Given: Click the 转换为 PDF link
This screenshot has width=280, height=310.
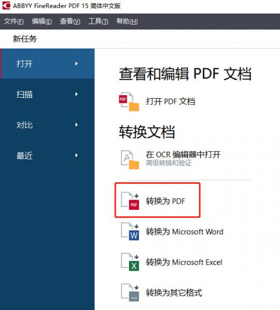Looking at the screenshot, I should (165, 201).
